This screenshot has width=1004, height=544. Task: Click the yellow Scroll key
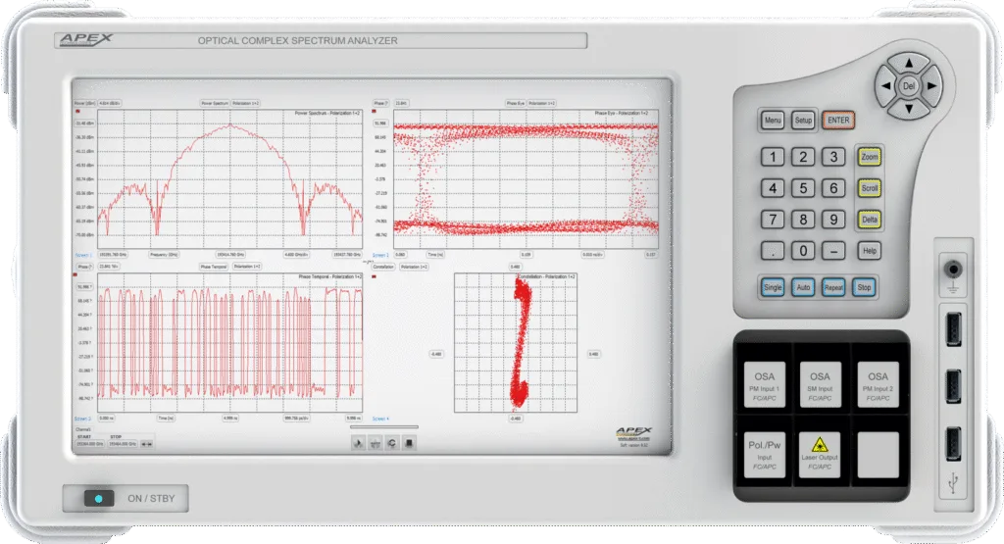click(870, 188)
